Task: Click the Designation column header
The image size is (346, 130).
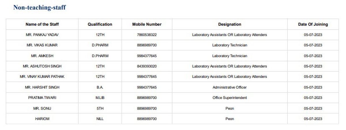Action: point(230,24)
